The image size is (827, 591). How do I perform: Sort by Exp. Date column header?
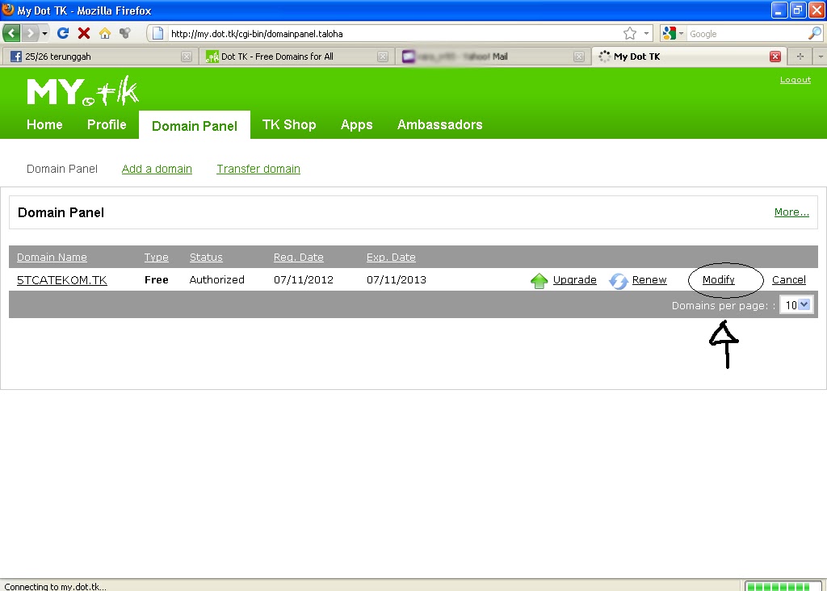click(391, 258)
